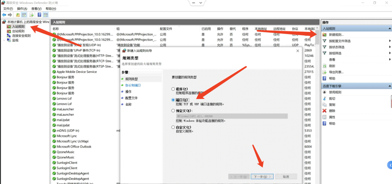
Task: Click the funnel icon beside 按组筛选
Action: click(x=325, y=53)
